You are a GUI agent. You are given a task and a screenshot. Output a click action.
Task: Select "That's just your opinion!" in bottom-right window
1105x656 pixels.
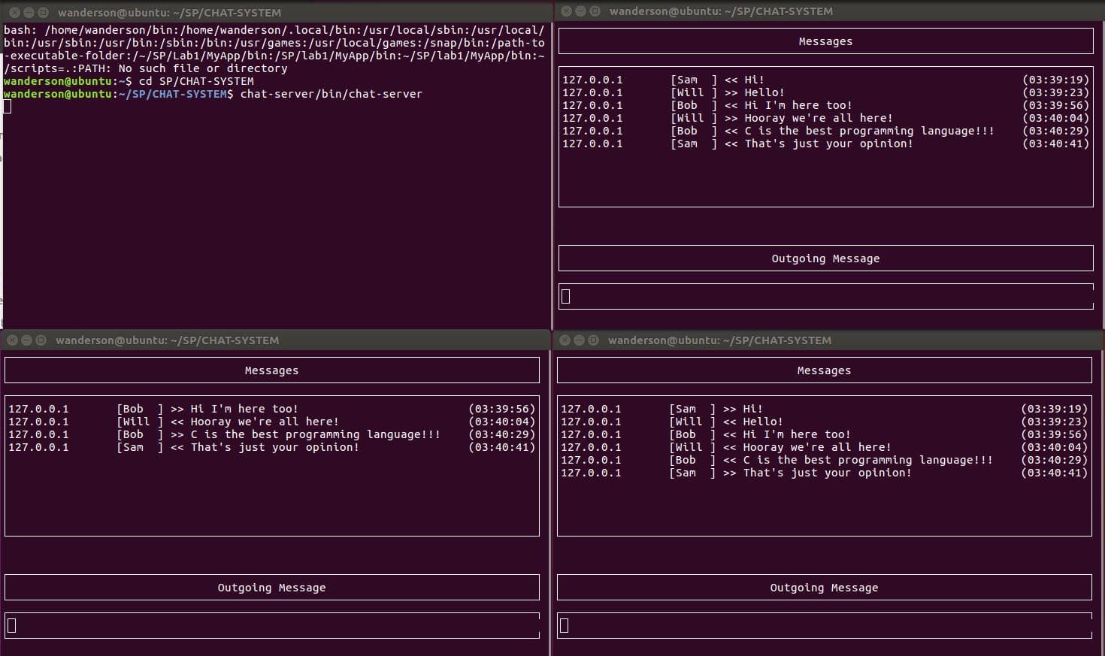click(x=827, y=473)
